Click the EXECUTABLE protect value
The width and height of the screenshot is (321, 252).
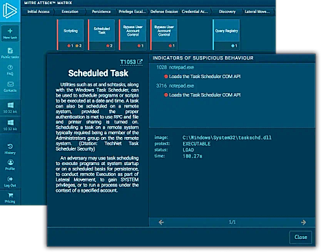tap(196, 144)
